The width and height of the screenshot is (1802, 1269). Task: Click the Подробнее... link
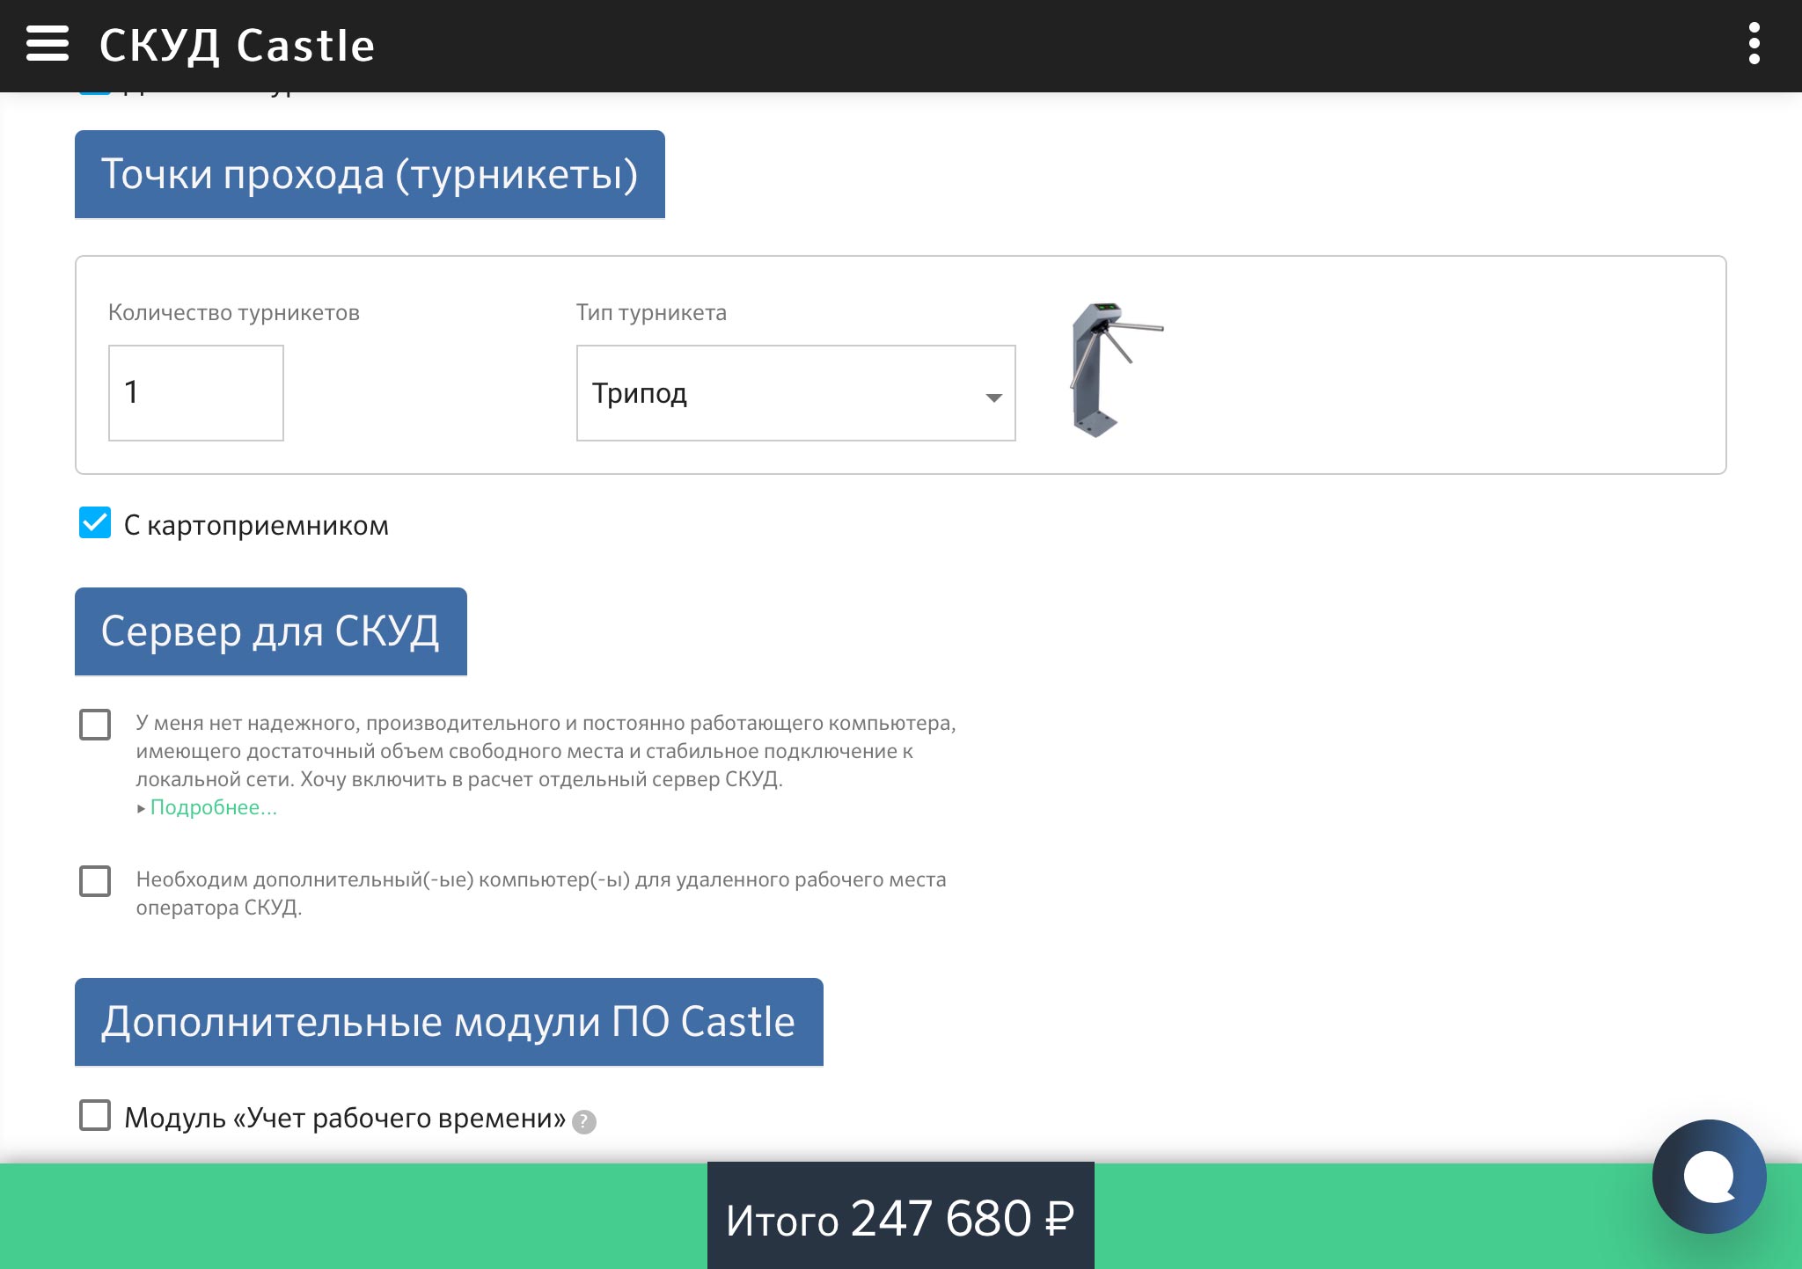(214, 807)
